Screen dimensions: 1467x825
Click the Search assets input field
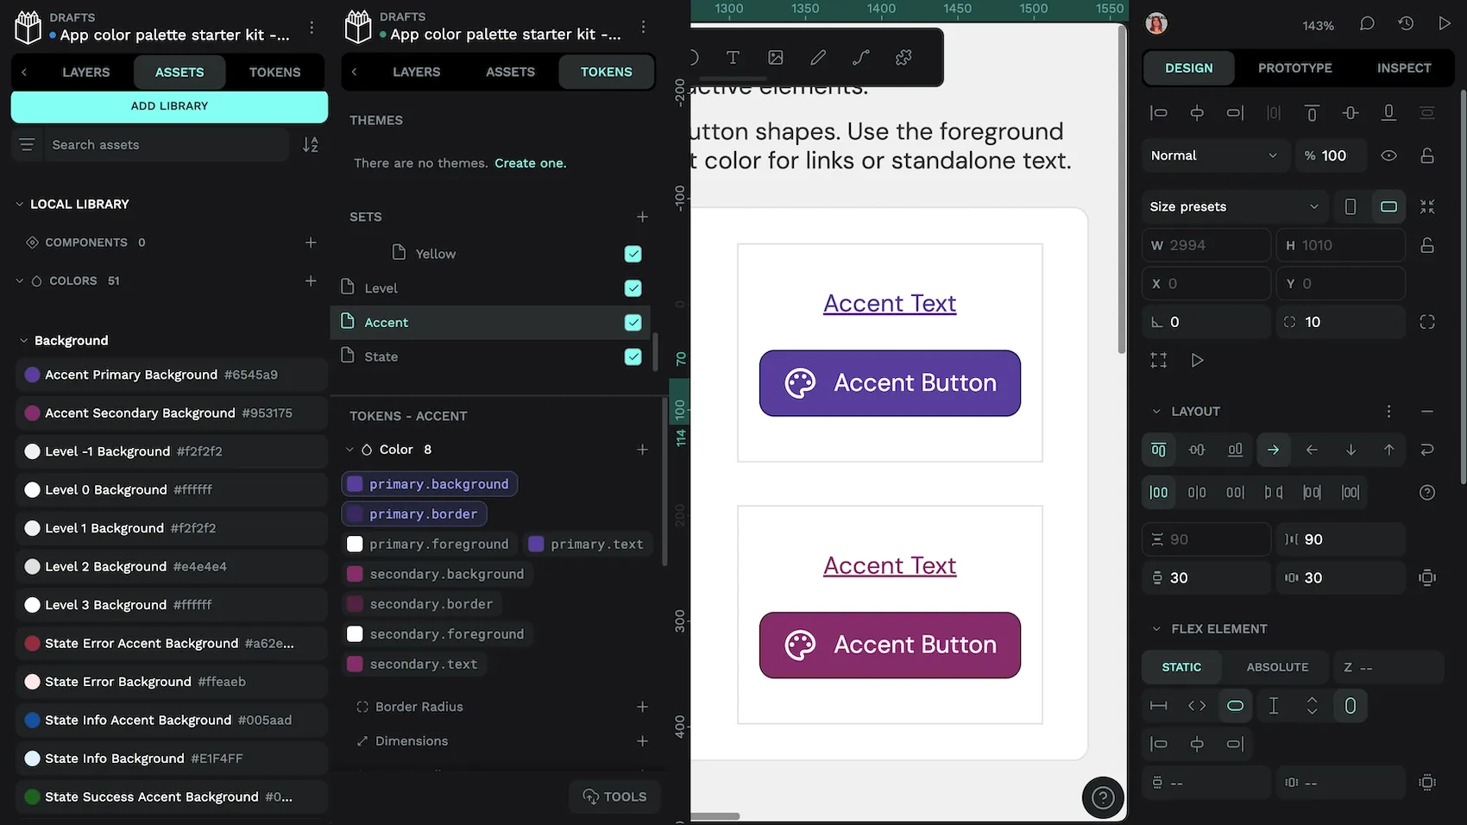click(x=164, y=144)
